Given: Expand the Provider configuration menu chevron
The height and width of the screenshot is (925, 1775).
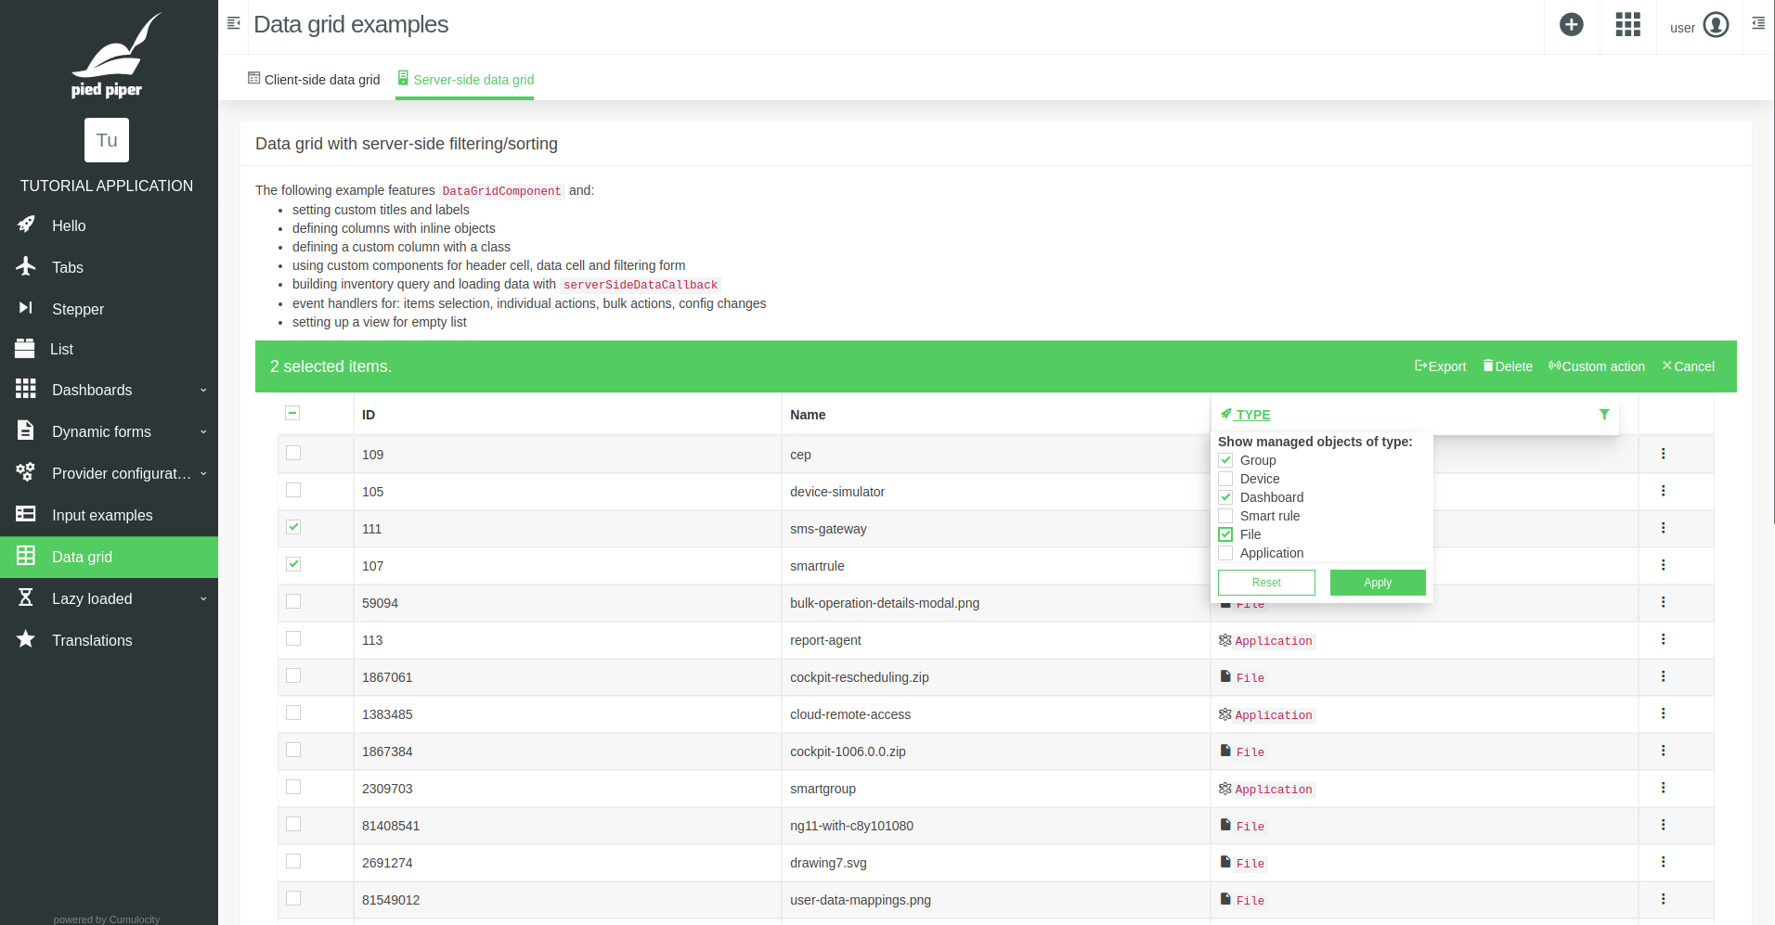Looking at the screenshot, I should [203, 474].
